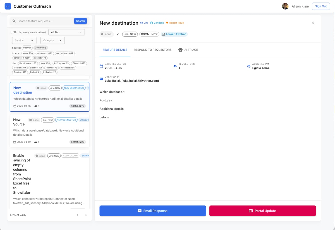335x230 pixels.
Task: Filter by Jira New: 435 chip
Action: point(45,63)
